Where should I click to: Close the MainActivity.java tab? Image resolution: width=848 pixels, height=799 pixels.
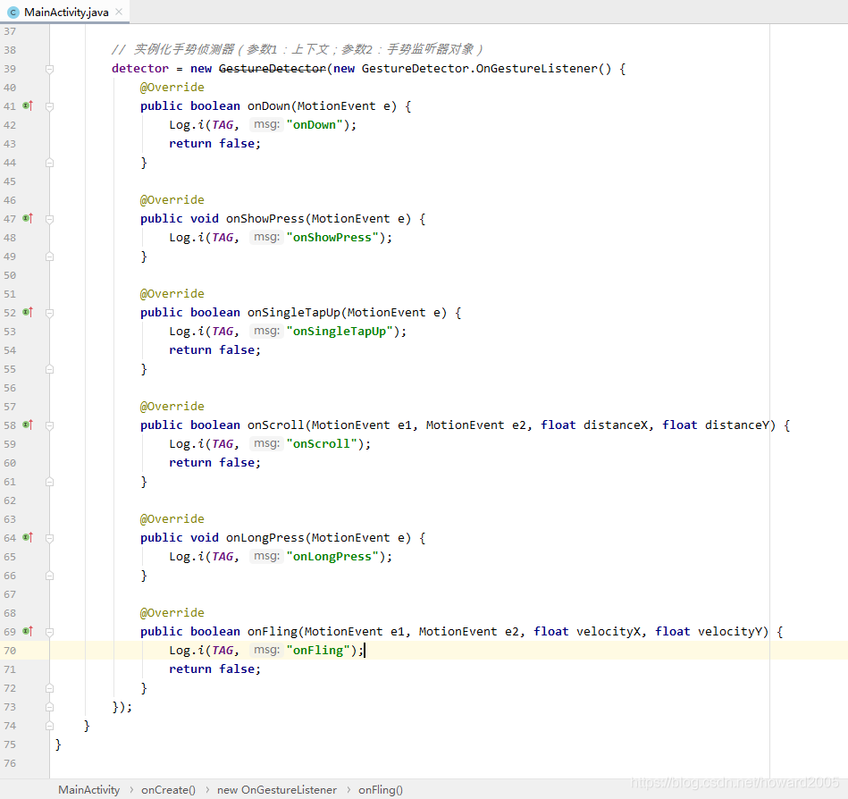tap(119, 12)
